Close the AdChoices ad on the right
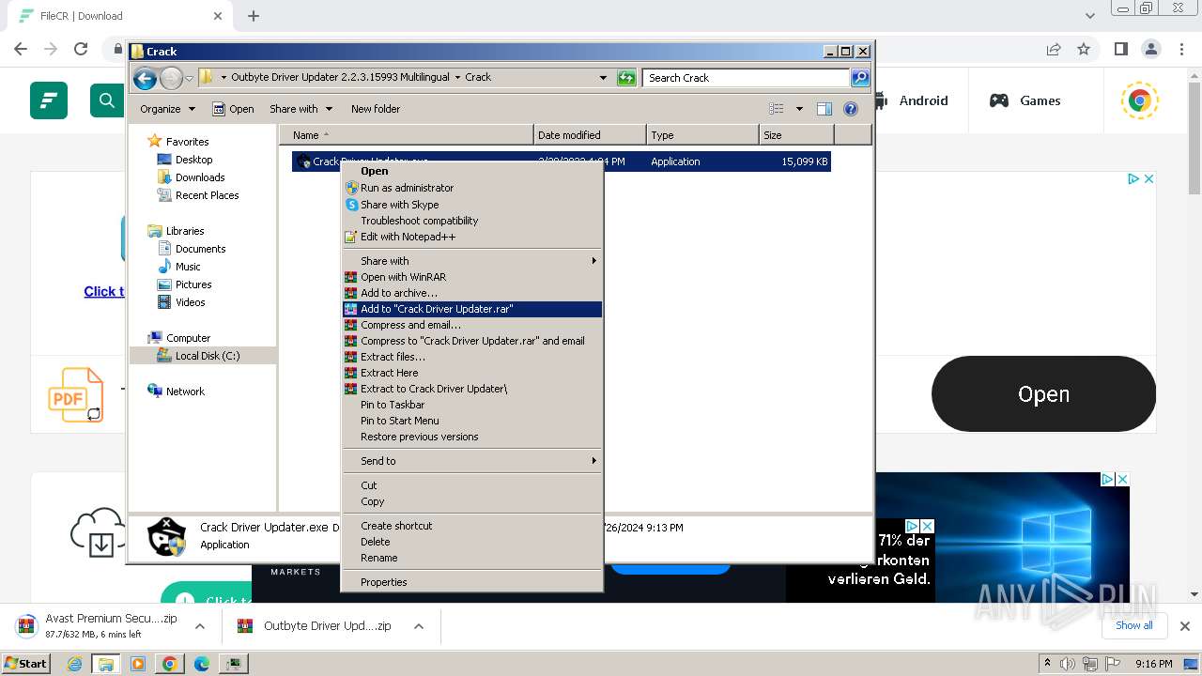Viewport: 1202px width, 676px height. [x=1148, y=178]
